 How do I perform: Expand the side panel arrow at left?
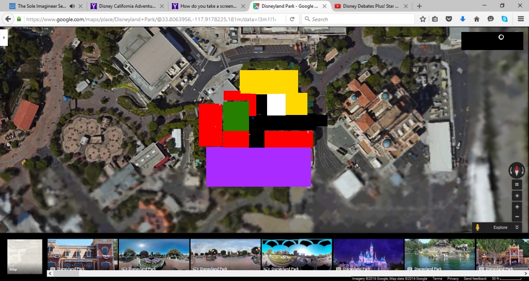click(x=4, y=37)
